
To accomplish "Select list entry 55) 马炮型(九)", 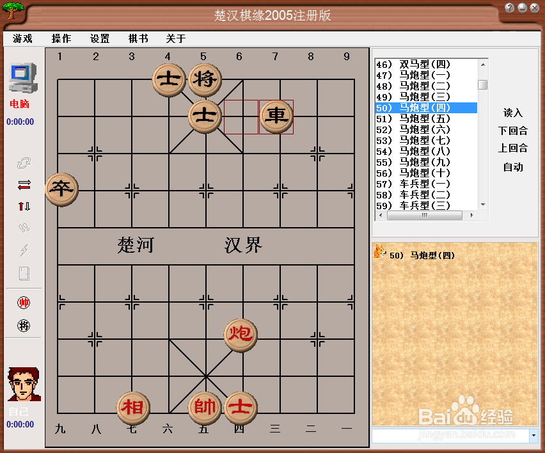I will click(x=426, y=162).
